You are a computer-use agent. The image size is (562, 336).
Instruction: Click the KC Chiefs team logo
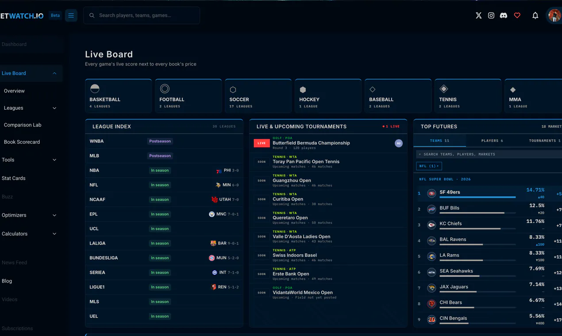click(x=431, y=225)
